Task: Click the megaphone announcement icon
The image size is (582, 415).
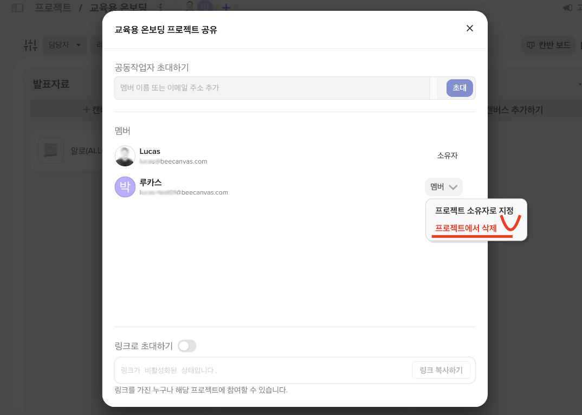Action: (568, 8)
